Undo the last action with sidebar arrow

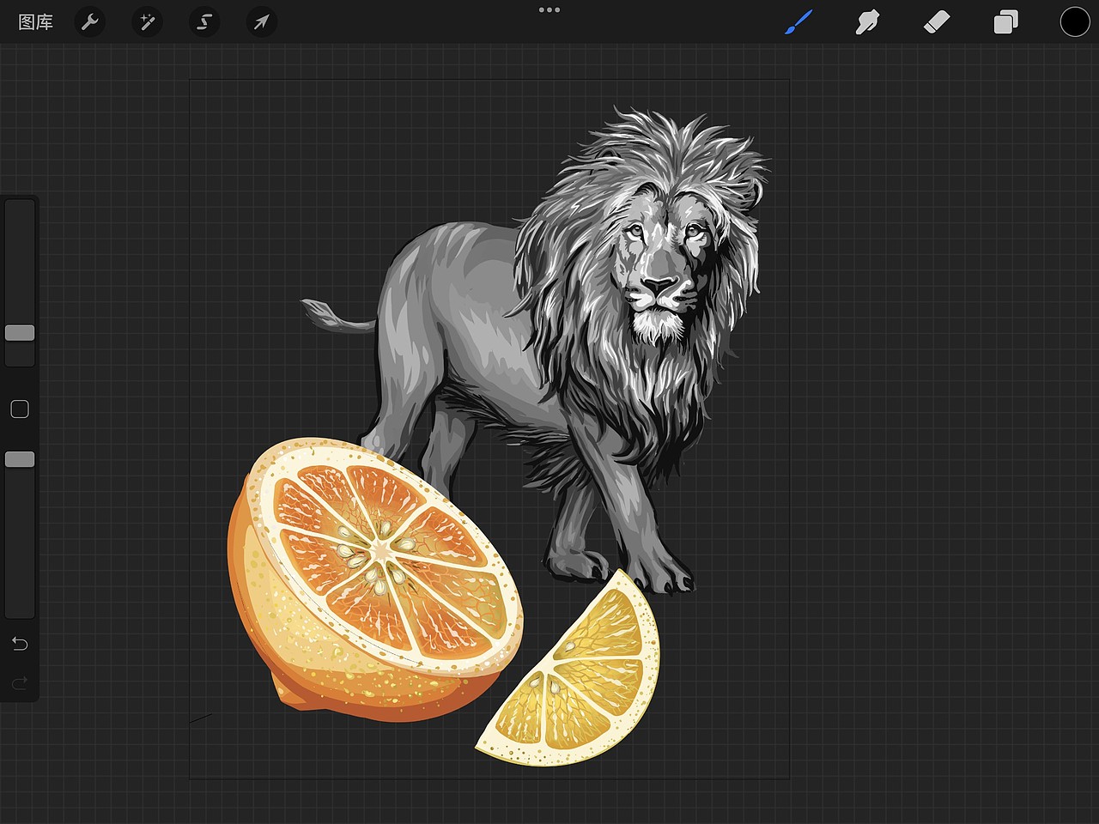[20, 644]
